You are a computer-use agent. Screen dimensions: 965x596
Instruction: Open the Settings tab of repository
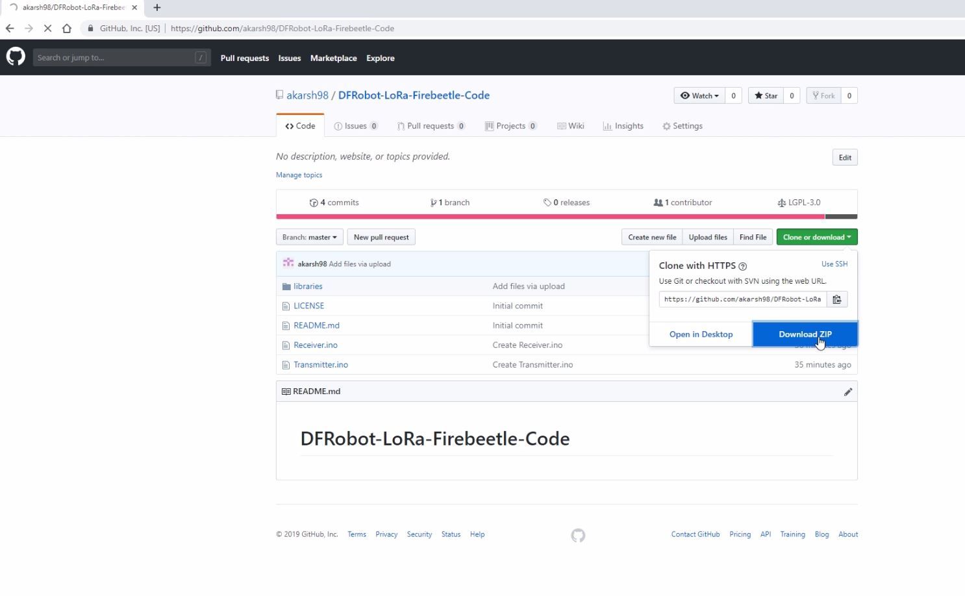coord(683,126)
